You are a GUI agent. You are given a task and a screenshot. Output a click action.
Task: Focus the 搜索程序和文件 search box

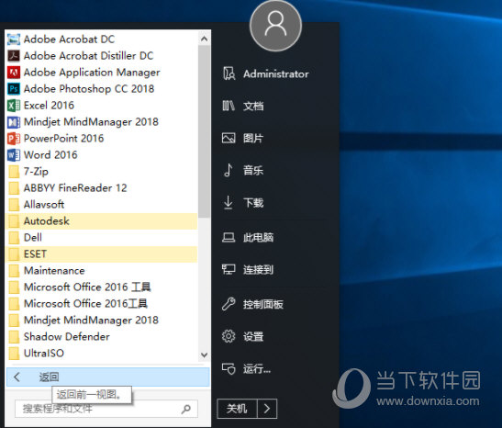click(x=106, y=409)
